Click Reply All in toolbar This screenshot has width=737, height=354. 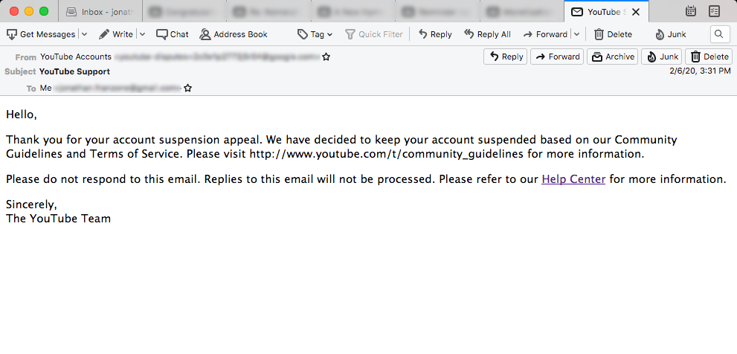tap(487, 34)
